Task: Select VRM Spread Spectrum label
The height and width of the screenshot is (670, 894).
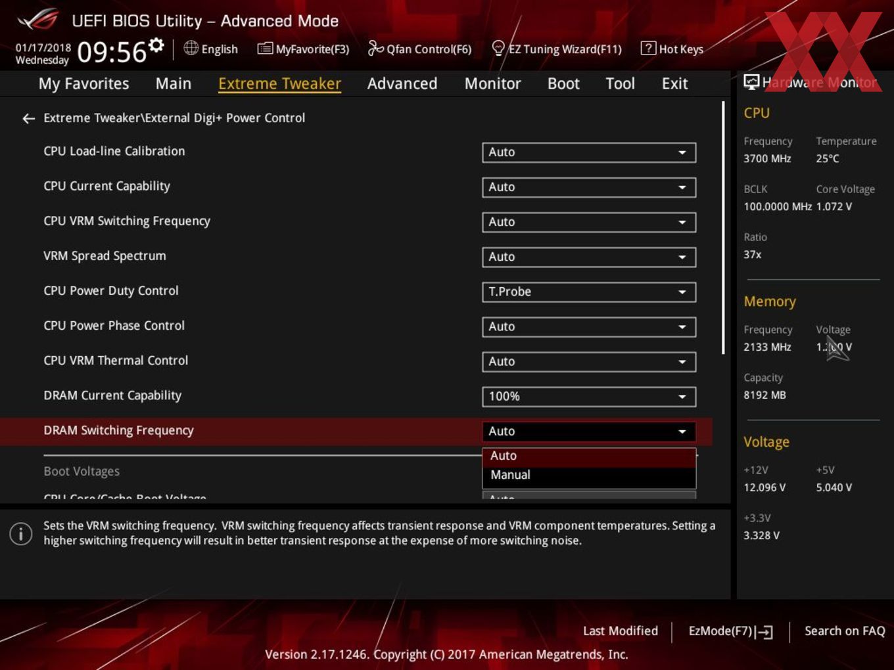Action: 105,256
